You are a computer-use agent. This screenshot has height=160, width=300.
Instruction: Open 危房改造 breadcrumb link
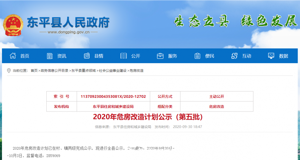click(x=136, y=71)
